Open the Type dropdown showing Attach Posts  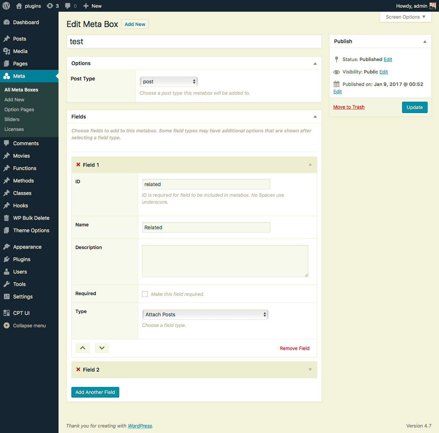point(205,315)
